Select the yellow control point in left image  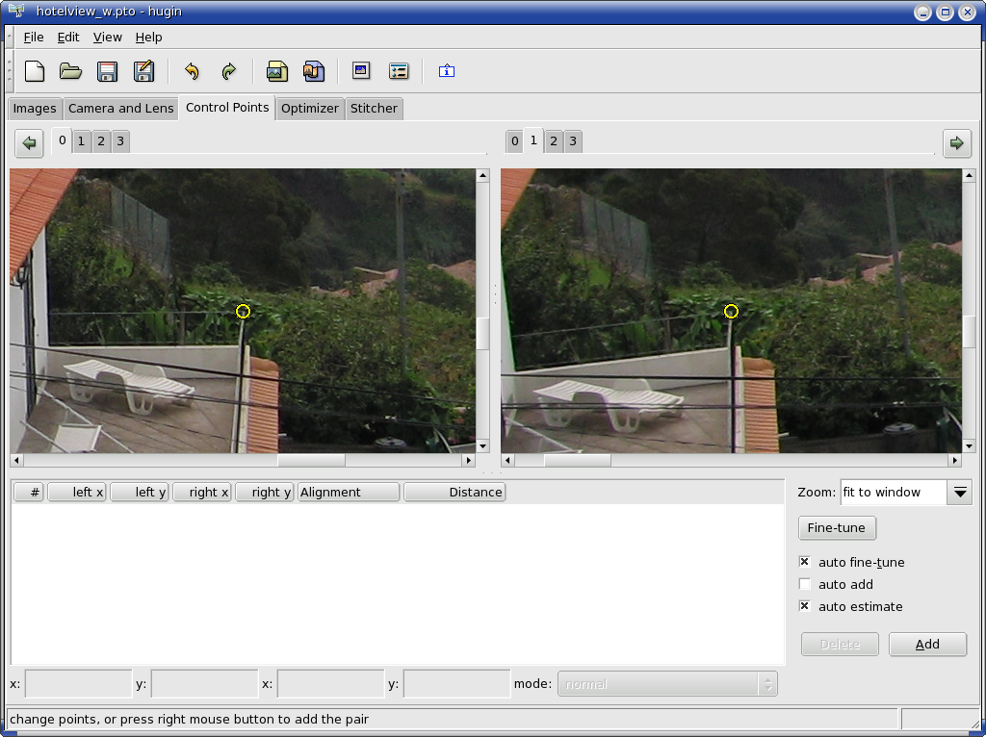[243, 311]
